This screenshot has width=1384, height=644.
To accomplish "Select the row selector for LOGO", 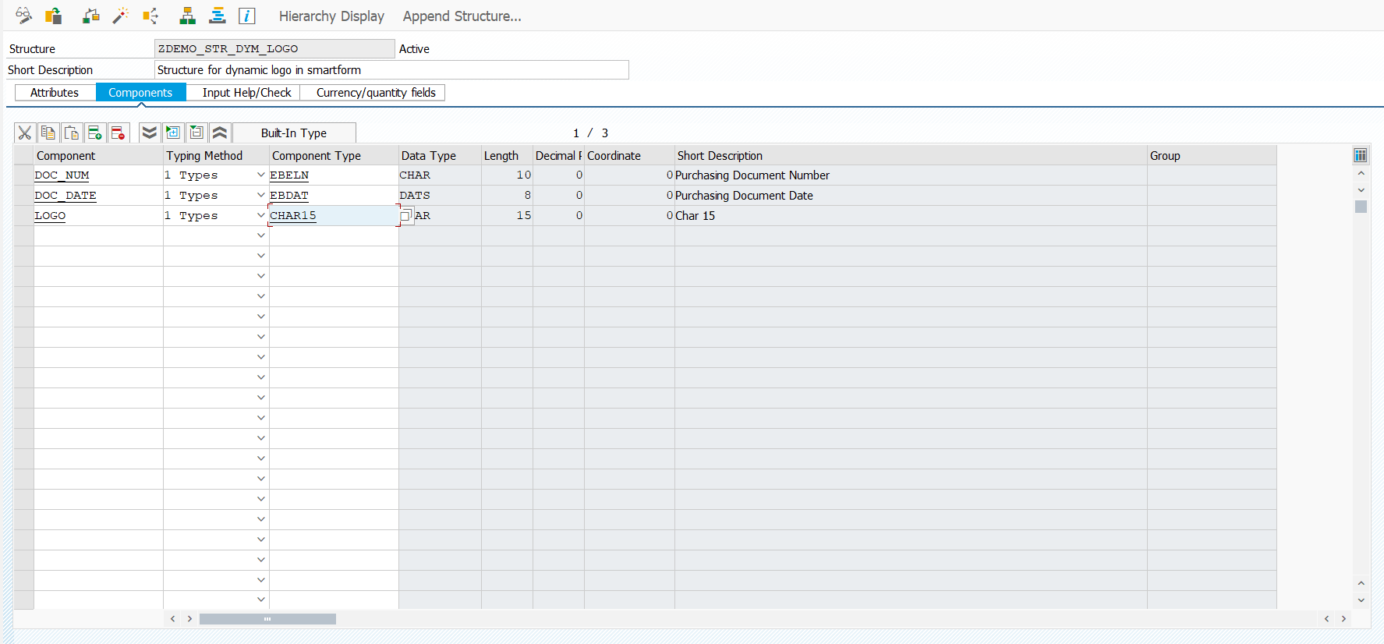I will click(x=23, y=216).
